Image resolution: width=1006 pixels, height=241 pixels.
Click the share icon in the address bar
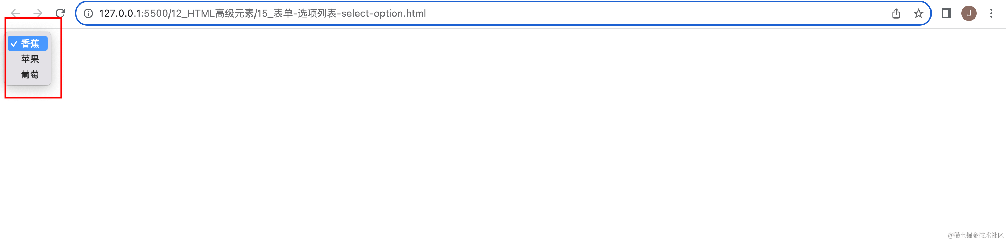click(896, 13)
